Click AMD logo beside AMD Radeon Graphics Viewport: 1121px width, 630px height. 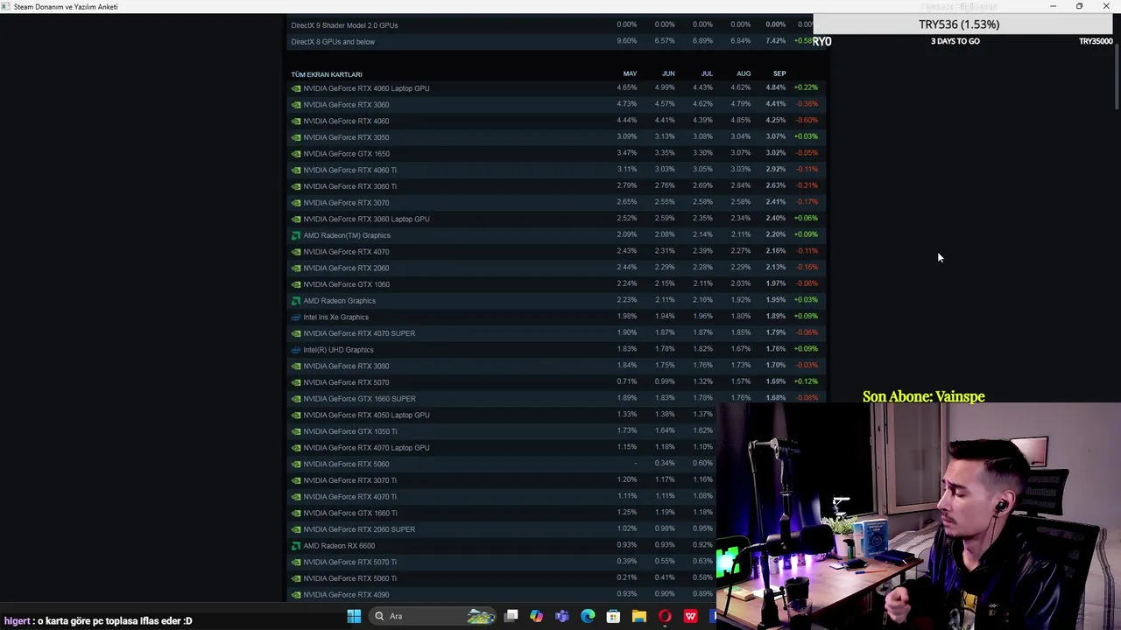296,301
